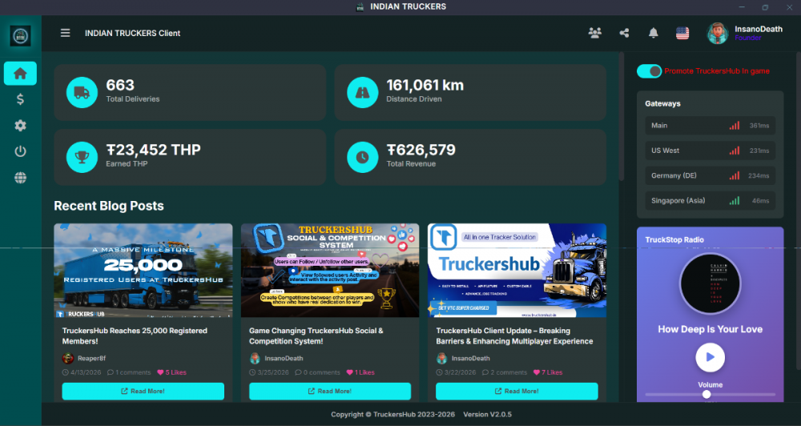801x426 pixels.
Task: Expand the hamburger navigation menu
Action: [66, 33]
